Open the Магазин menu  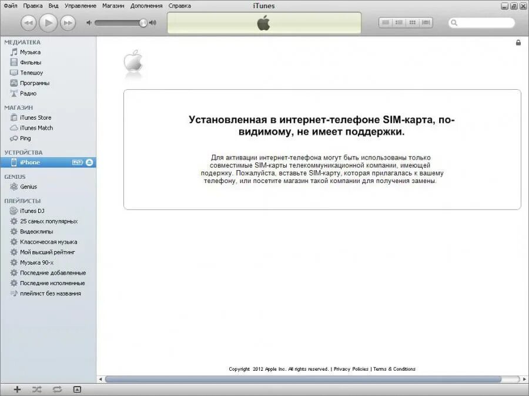pyautogui.click(x=113, y=6)
